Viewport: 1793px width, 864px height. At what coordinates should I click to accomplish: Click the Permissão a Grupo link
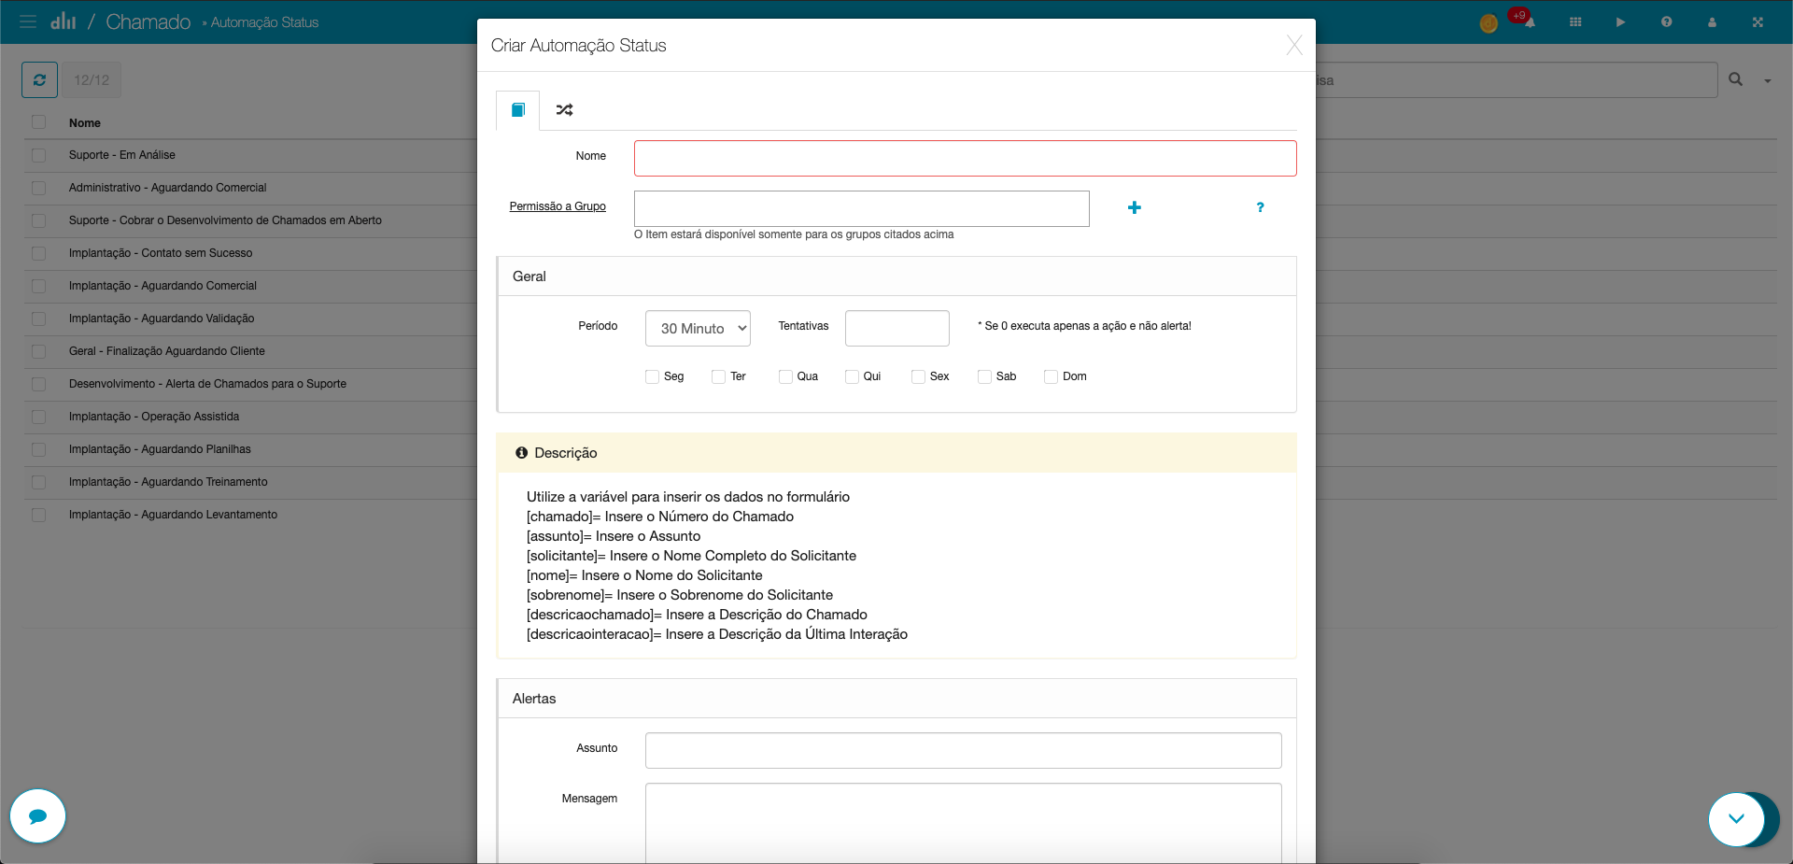pyautogui.click(x=558, y=206)
